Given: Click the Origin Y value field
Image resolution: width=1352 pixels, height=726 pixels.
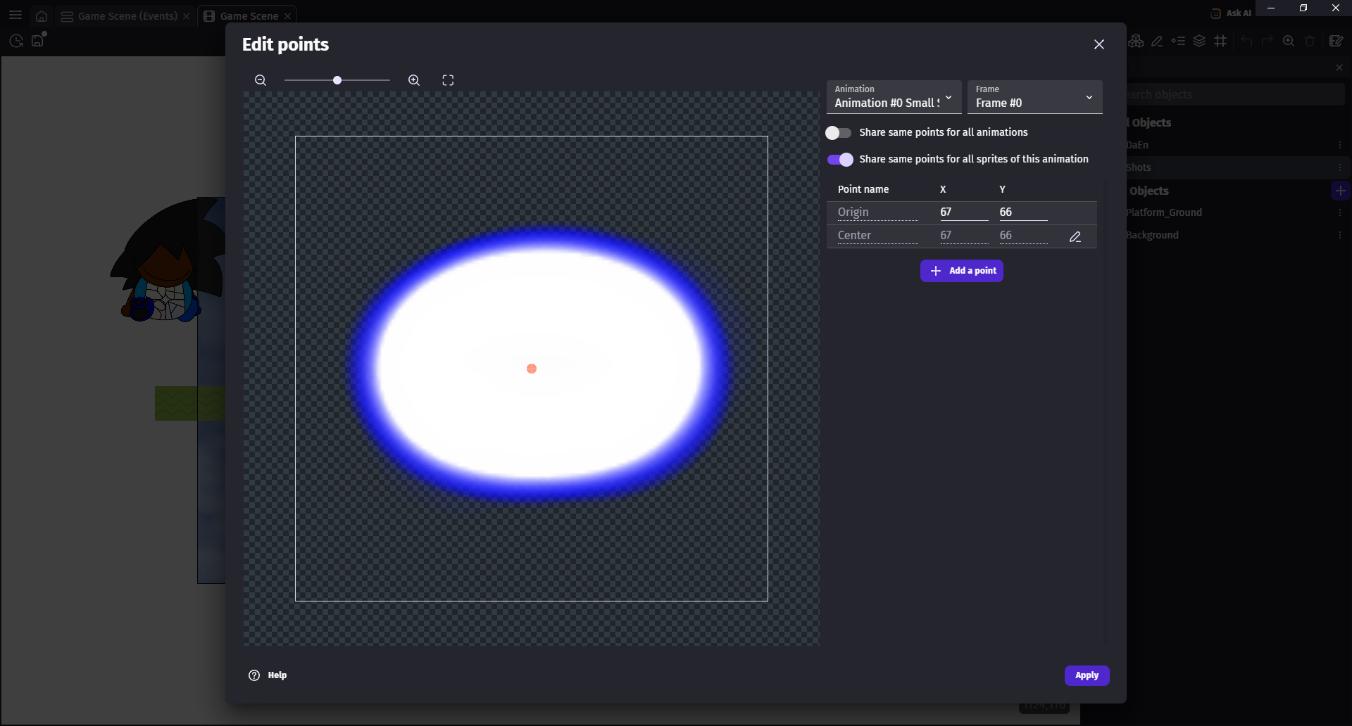Looking at the screenshot, I should click(x=1022, y=212).
